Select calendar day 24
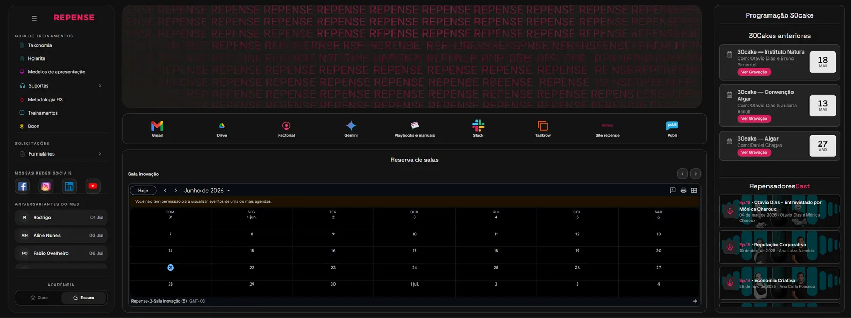 (414, 268)
